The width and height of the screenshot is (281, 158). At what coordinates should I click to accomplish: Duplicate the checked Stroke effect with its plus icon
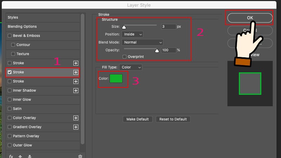76,72
